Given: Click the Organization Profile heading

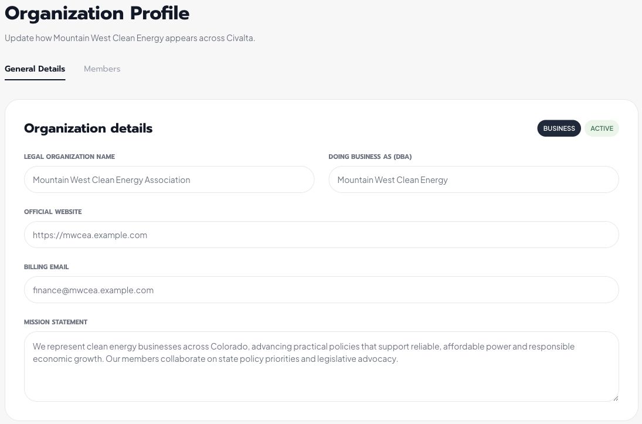Looking at the screenshot, I should coord(97,13).
